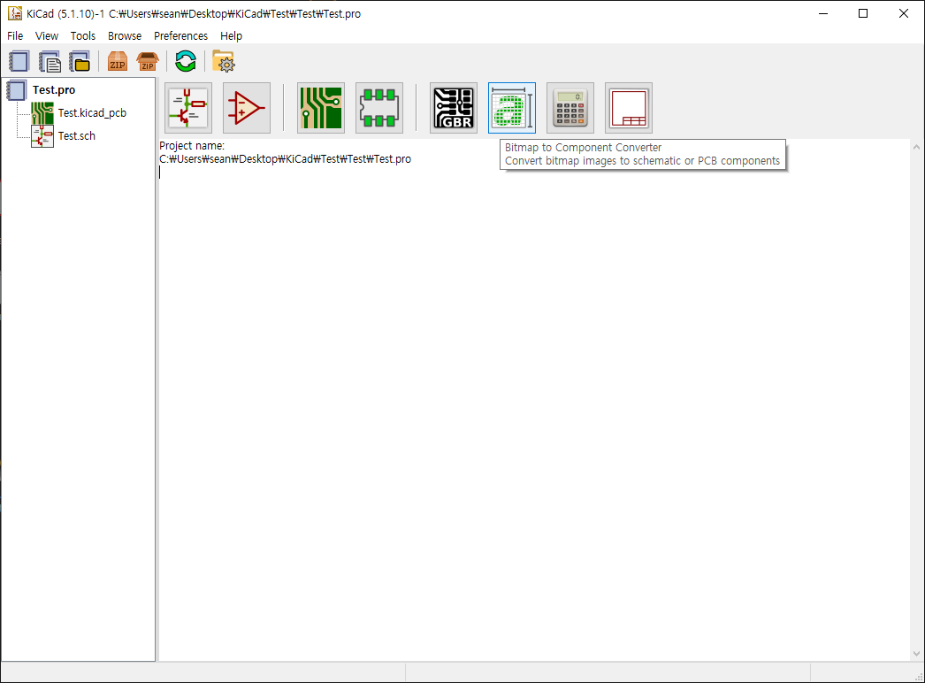The width and height of the screenshot is (925, 683).
Task: Open the PCB Calculator tool
Action: [x=570, y=108]
